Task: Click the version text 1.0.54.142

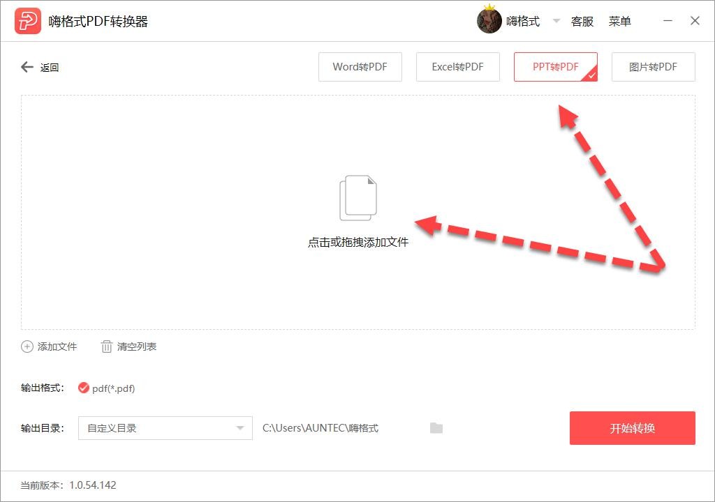Action: 93,485
